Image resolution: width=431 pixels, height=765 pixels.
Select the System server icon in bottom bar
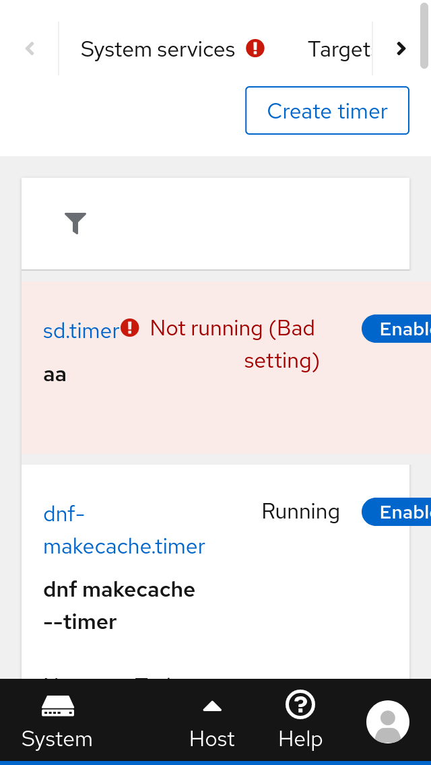57,706
